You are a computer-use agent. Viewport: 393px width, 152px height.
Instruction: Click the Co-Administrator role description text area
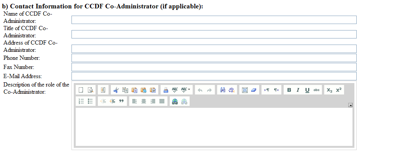tap(214, 127)
